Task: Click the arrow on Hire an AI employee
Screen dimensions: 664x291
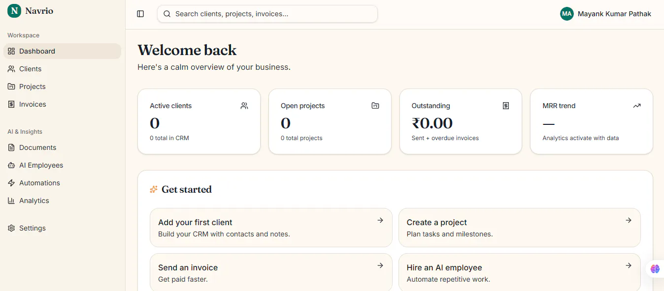Action: pos(629,265)
